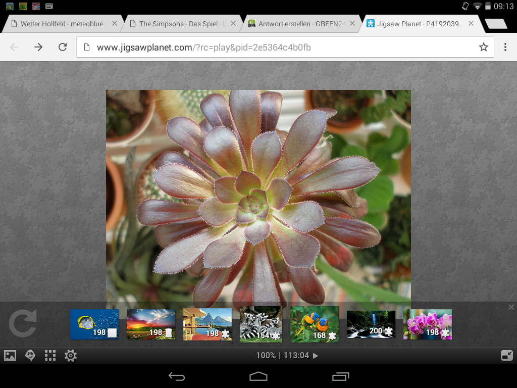
Task: Select the lemurs puzzle with 154 pieces
Action: tap(261, 324)
